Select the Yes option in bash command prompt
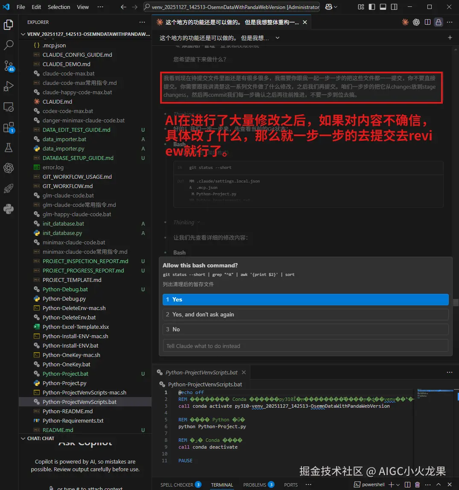Image resolution: width=459 pixels, height=490 pixels. [x=304, y=299]
